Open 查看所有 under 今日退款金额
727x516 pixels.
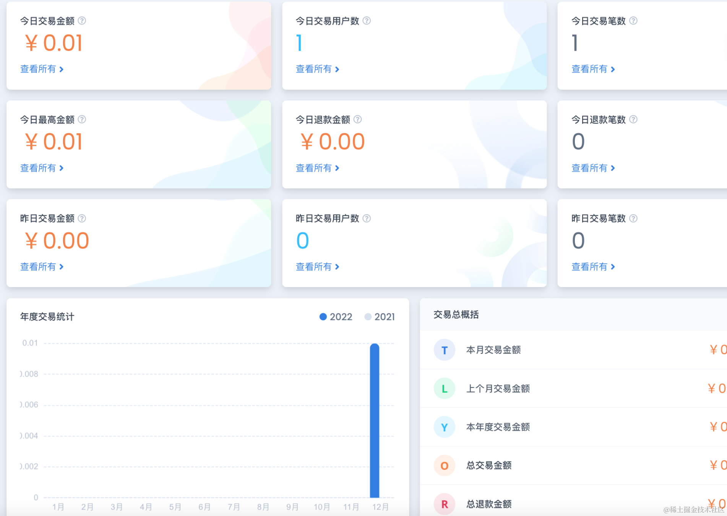(x=317, y=168)
